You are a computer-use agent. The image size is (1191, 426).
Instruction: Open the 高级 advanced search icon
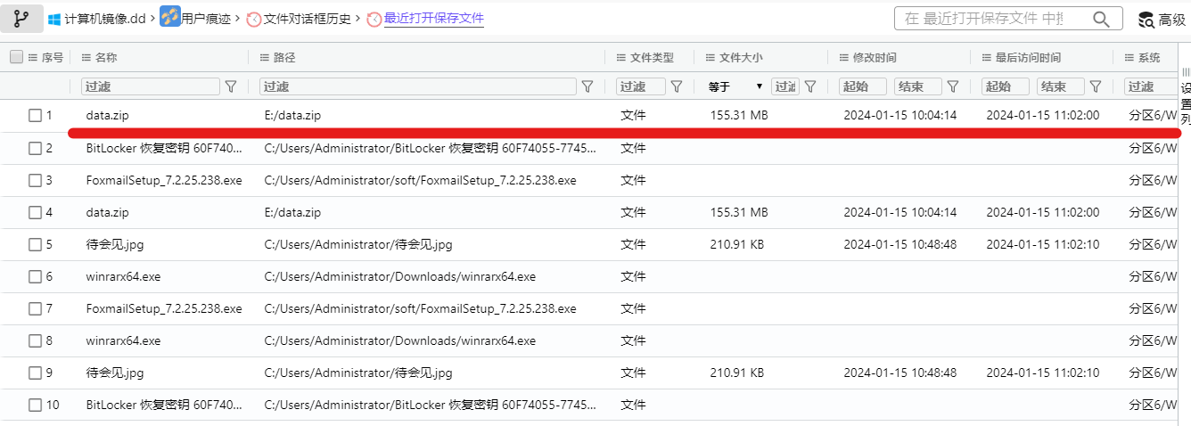1146,19
